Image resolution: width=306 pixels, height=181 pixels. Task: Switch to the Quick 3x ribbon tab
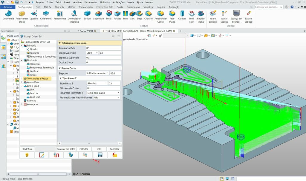[x=59, y=7]
